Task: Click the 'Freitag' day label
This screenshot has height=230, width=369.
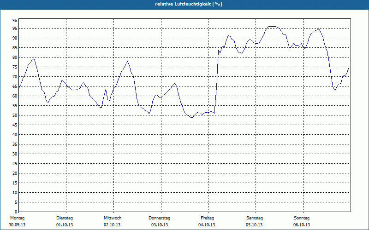Action: tap(207, 218)
